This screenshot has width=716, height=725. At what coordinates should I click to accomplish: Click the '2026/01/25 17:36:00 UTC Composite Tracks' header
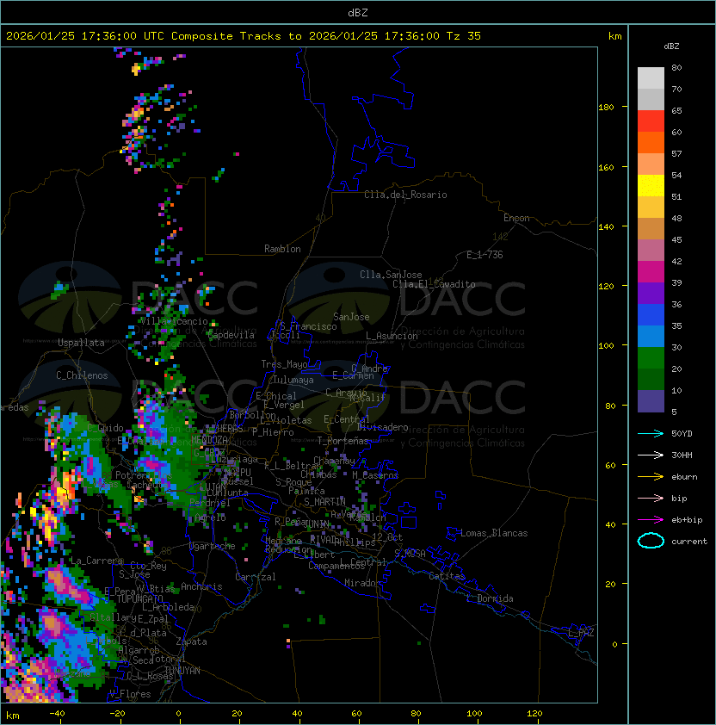pyautogui.click(x=144, y=36)
